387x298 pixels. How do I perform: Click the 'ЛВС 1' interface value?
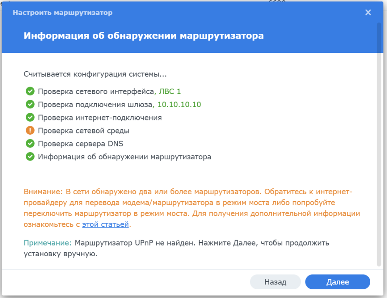click(170, 91)
